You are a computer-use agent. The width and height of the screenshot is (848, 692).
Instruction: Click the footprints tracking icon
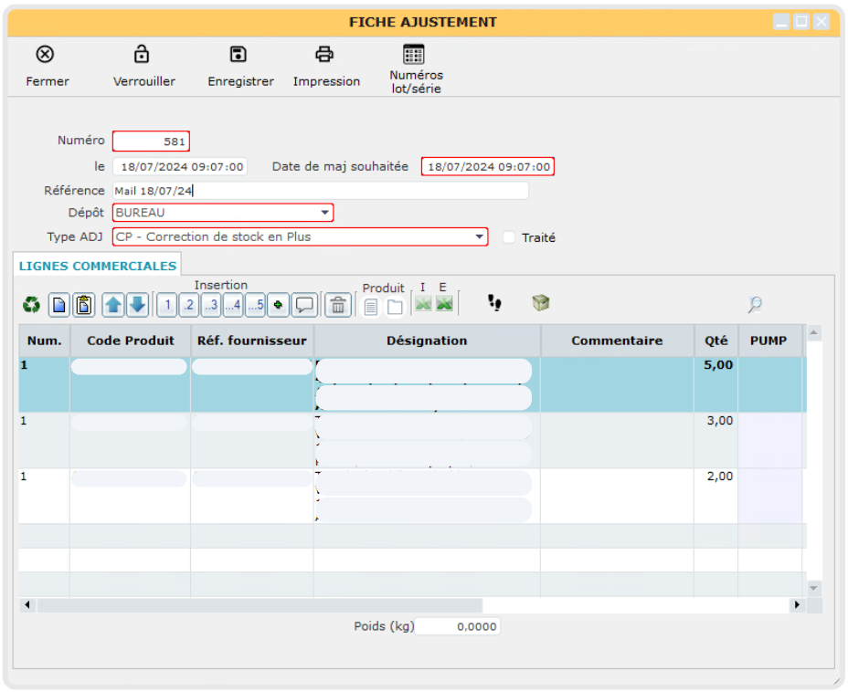[495, 303]
